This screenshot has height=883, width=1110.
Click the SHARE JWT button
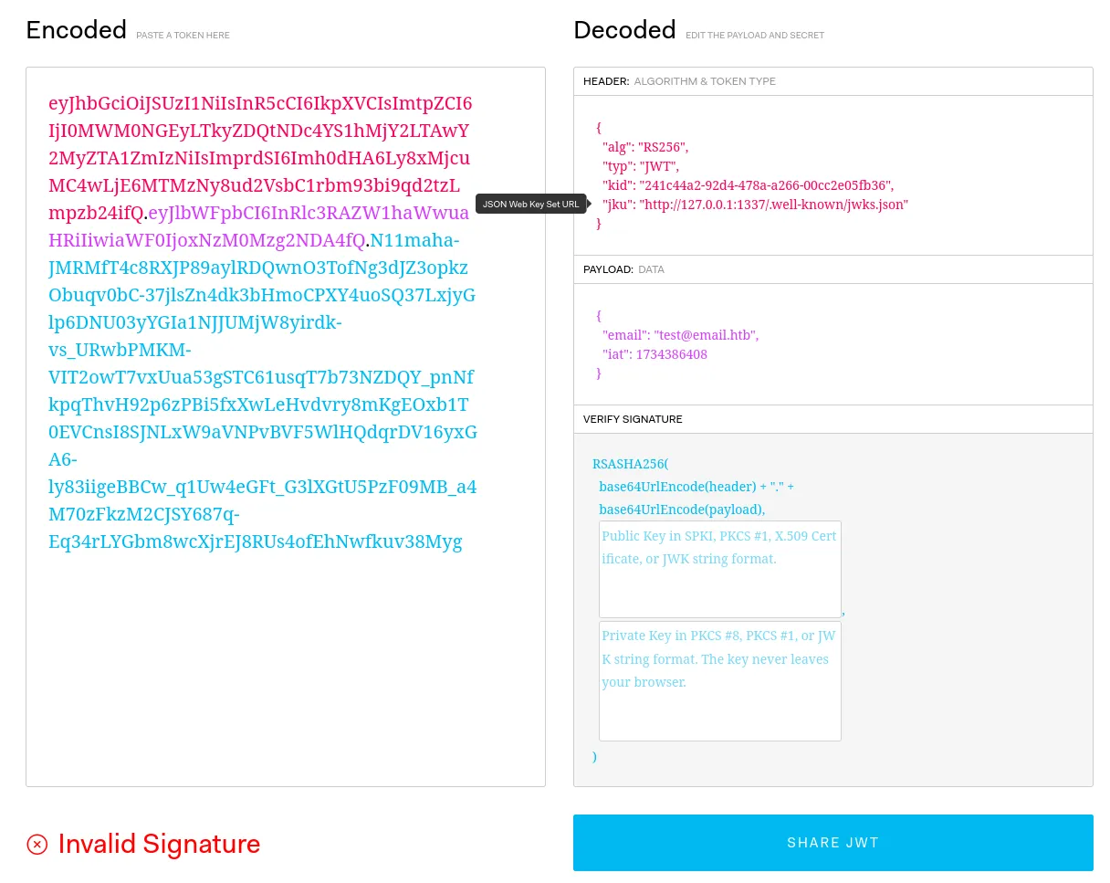pos(832,843)
